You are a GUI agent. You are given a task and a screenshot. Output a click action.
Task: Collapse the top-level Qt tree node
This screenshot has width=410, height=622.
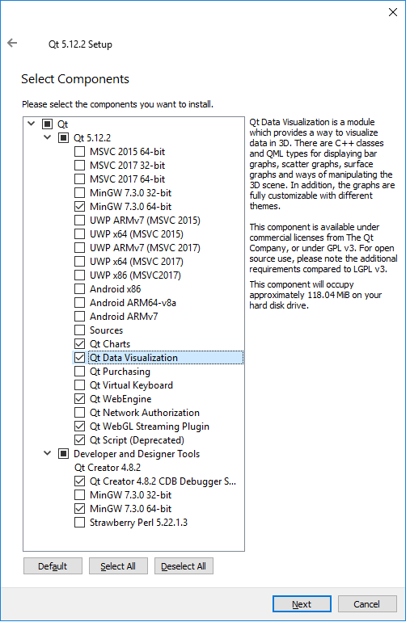32,124
